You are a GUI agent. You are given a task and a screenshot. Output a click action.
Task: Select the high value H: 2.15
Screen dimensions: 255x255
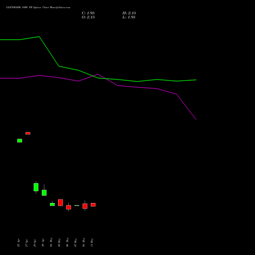(x=129, y=13)
